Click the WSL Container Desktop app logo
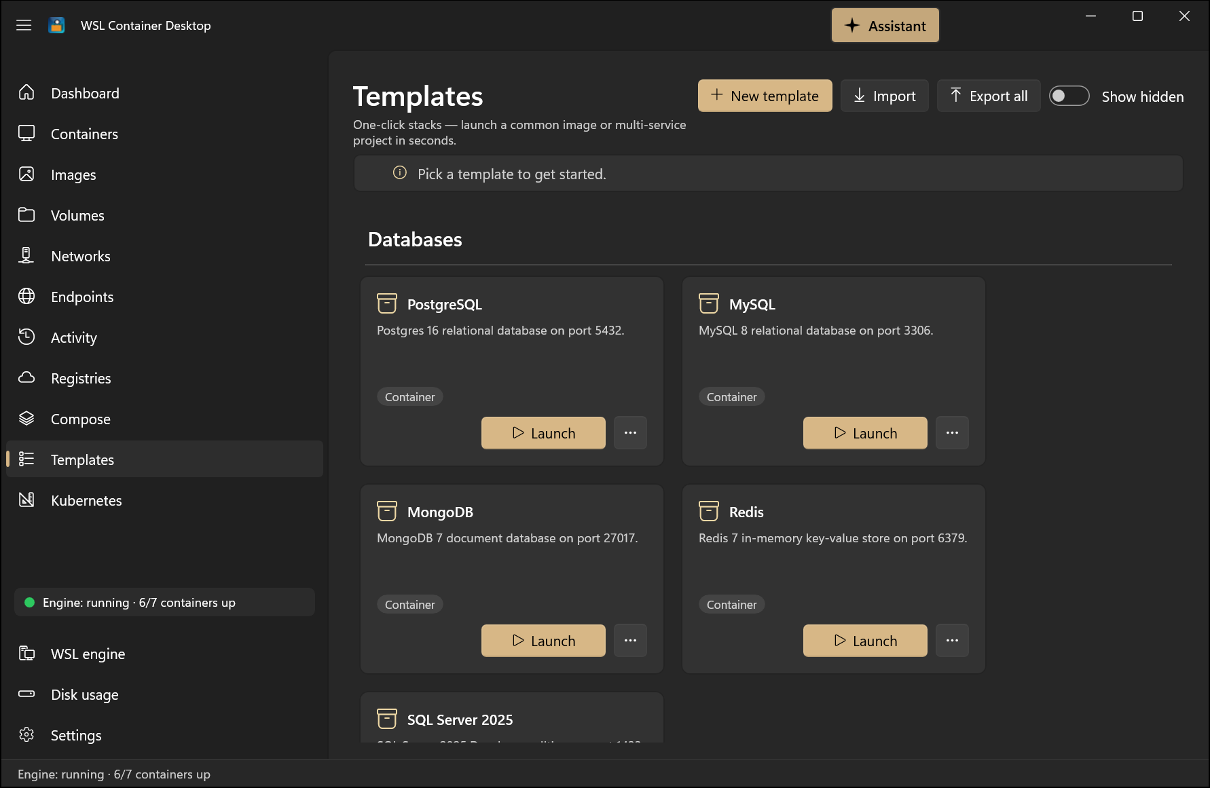1210x788 pixels. (x=57, y=25)
